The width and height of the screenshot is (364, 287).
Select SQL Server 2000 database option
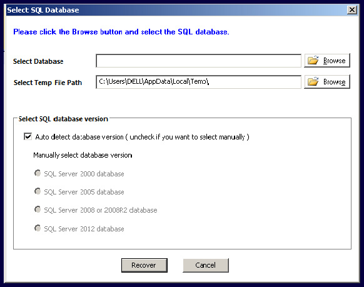pos(38,173)
